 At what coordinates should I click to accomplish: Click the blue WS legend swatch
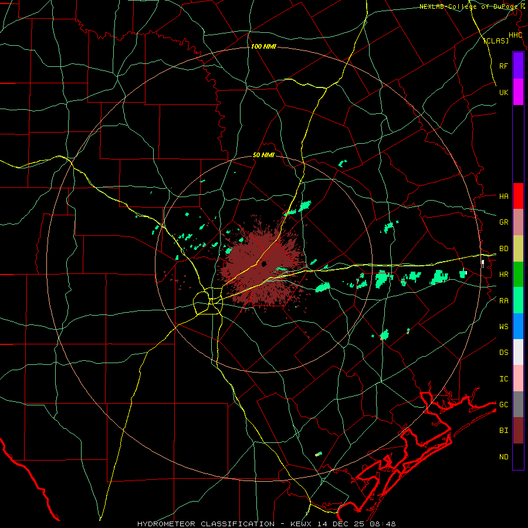click(518, 326)
